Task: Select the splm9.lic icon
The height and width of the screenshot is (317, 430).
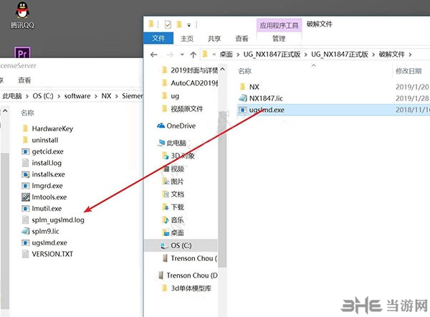Action: tap(25, 232)
